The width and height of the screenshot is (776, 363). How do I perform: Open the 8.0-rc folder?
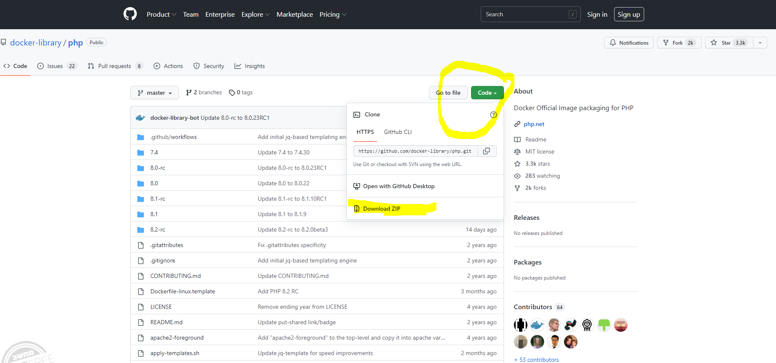[x=158, y=168]
